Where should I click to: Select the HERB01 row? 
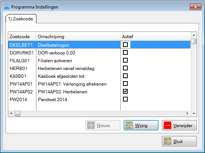pos(100,68)
